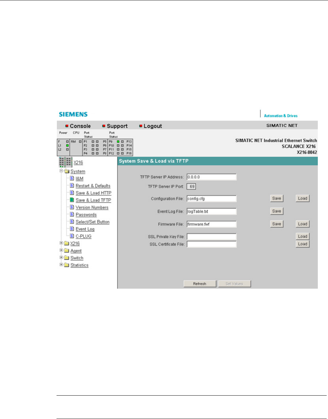Click the TFTP Server IP Port field
The image size is (328, 419).
tap(191, 187)
